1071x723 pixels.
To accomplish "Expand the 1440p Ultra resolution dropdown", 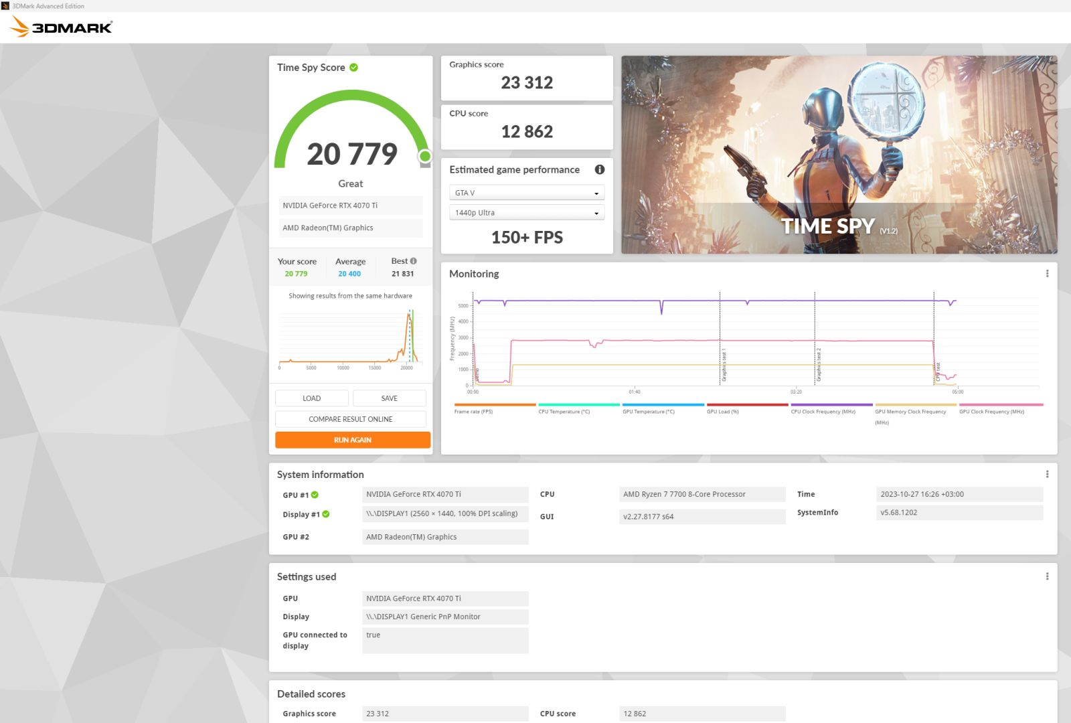I will (527, 213).
